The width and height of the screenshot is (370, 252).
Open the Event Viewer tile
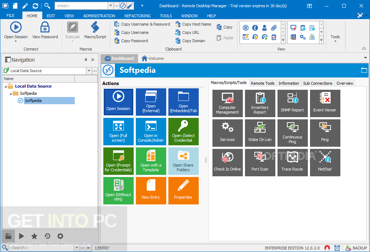pos(325,103)
